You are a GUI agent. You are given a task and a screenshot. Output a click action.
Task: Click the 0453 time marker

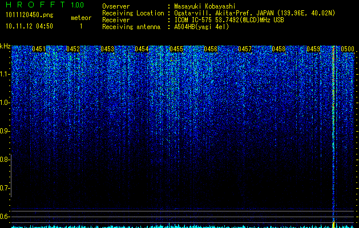point(107,49)
